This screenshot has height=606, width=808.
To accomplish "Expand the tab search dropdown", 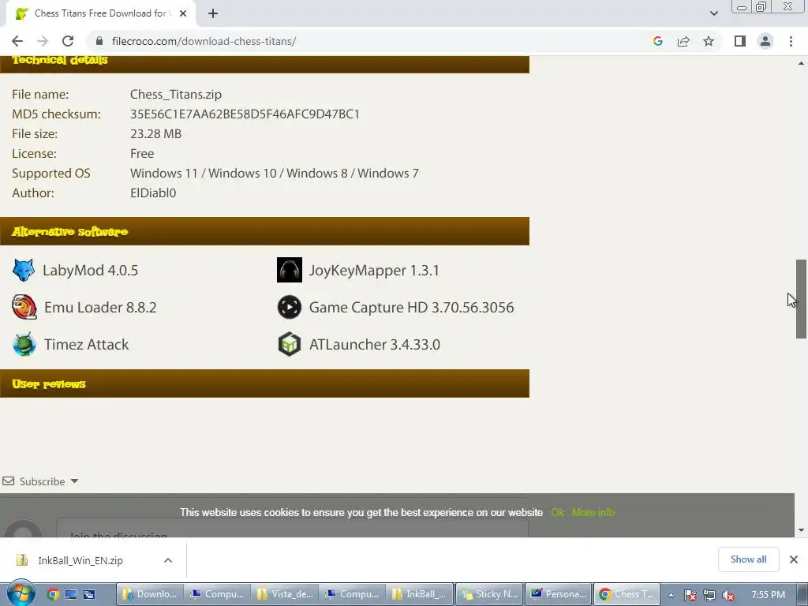I will click(713, 13).
